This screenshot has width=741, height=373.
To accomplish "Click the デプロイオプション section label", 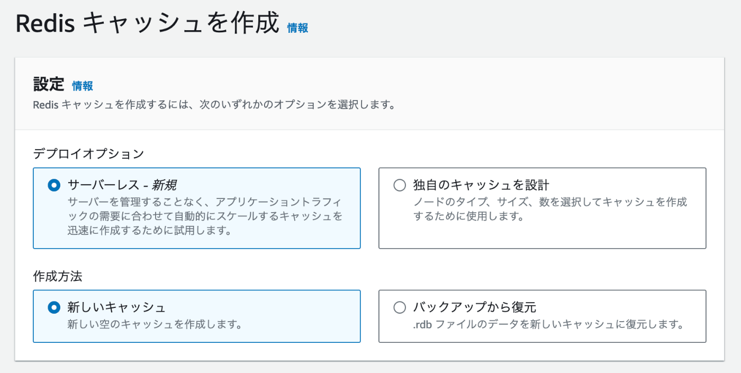I will tap(88, 154).
